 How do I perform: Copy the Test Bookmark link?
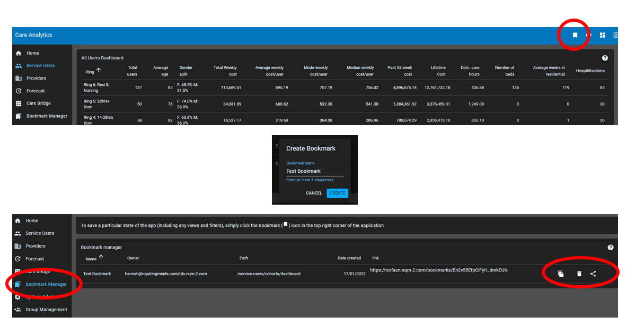560,274
